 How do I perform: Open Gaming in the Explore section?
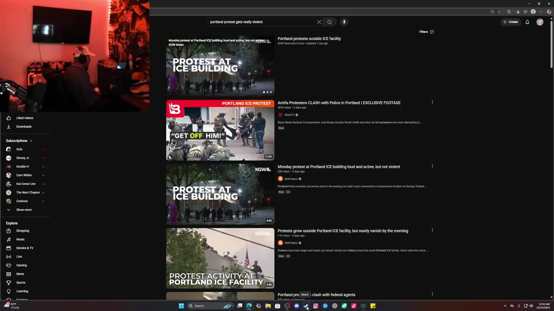click(x=22, y=265)
